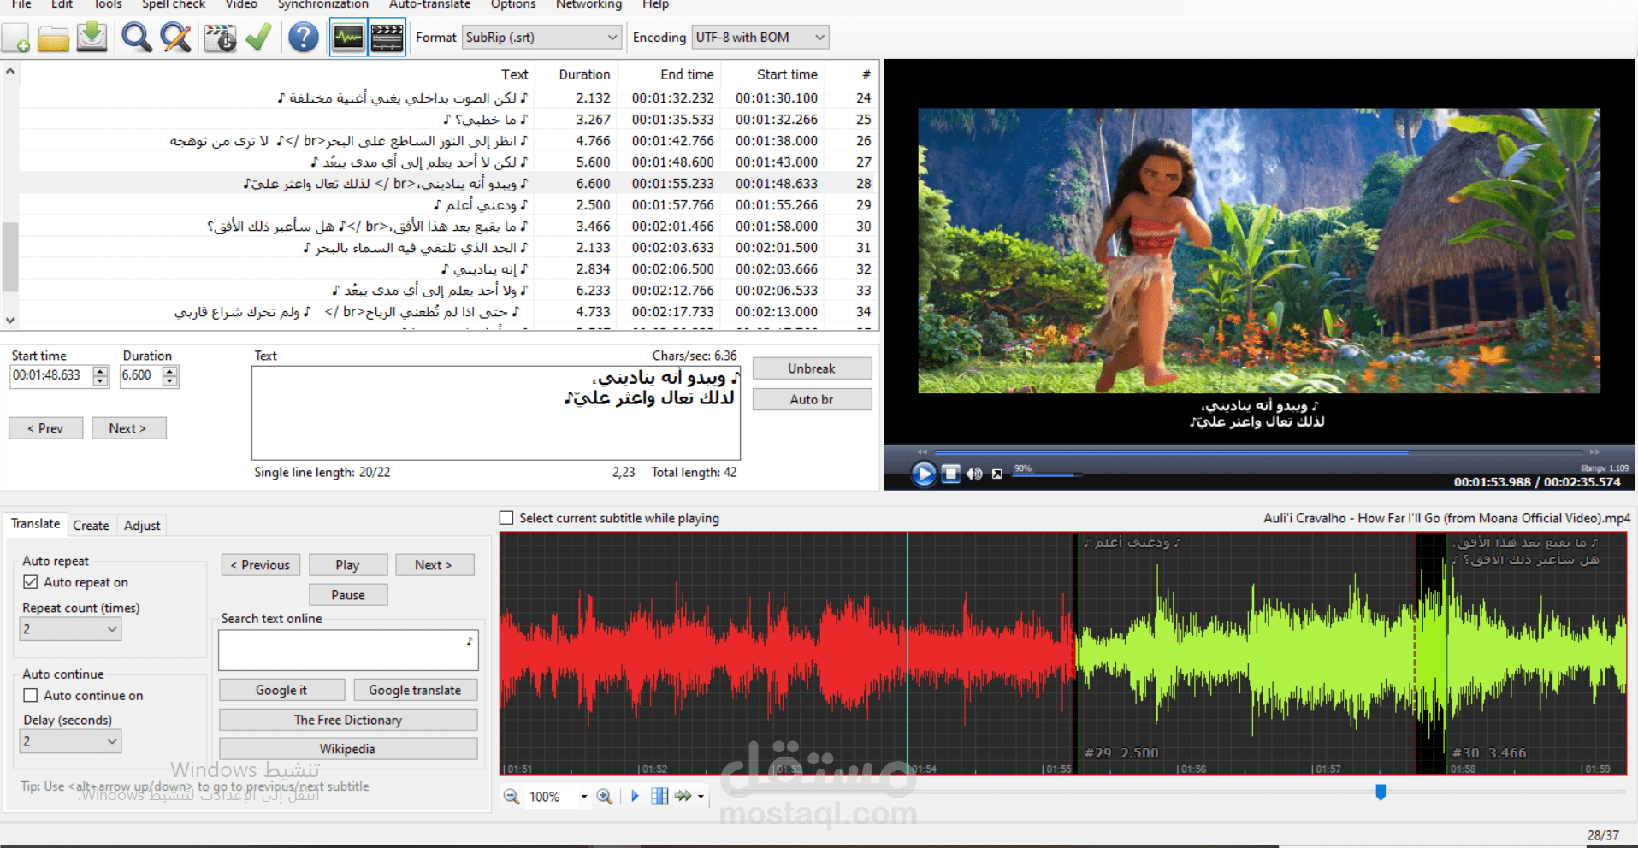Click the Next > button beside < Prev
The width and height of the screenshot is (1638, 848).
pyautogui.click(x=128, y=428)
